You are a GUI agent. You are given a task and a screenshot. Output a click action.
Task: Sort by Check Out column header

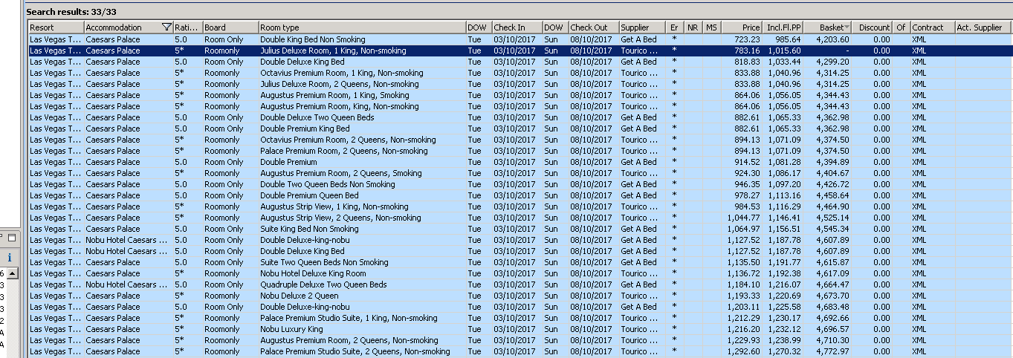coord(594,27)
